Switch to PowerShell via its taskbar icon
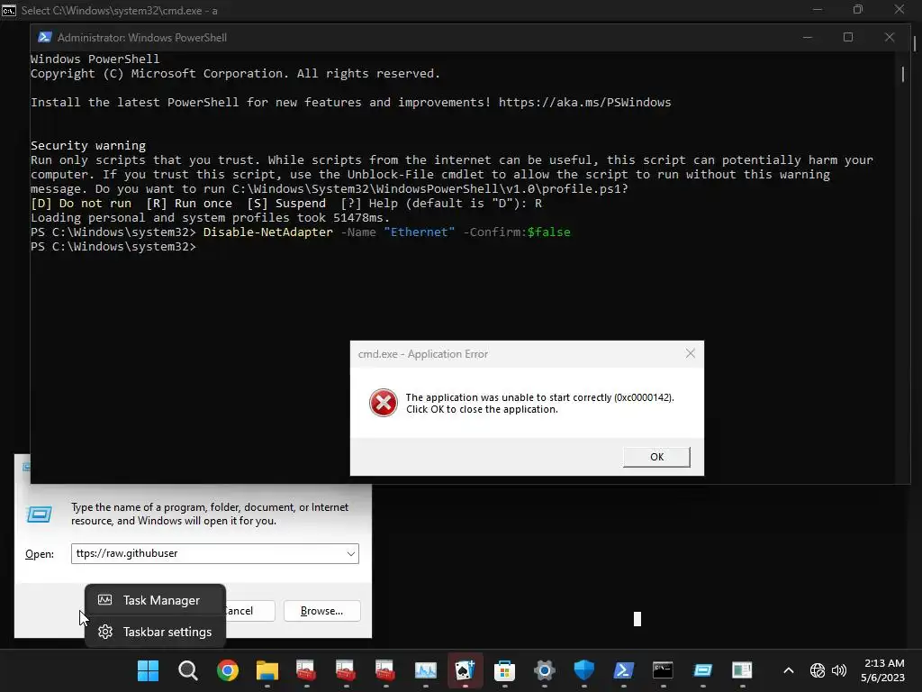Viewport: 922px width, 692px height. [x=624, y=670]
